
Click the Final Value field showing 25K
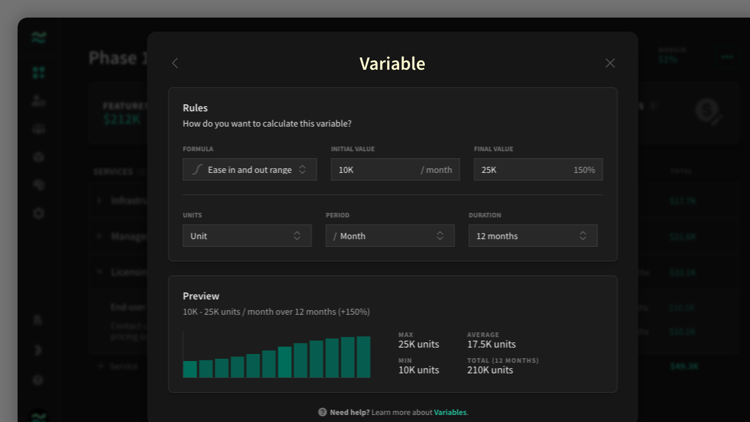(538, 169)
